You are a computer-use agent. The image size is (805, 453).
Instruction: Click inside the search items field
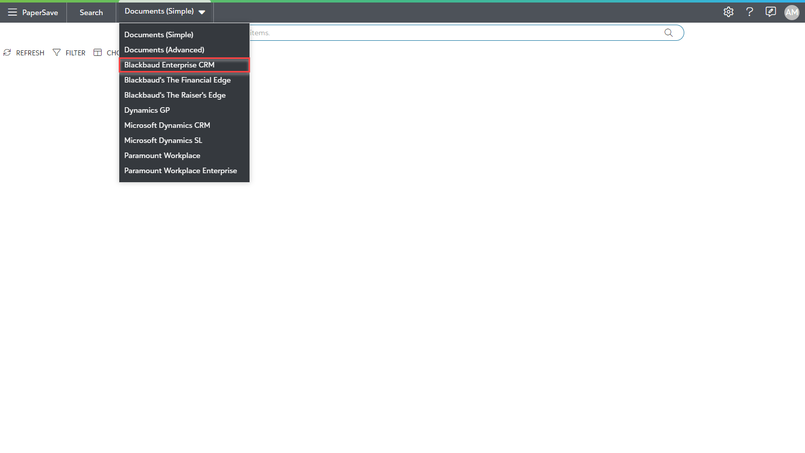pyautogui.click(x=453, y=33)
